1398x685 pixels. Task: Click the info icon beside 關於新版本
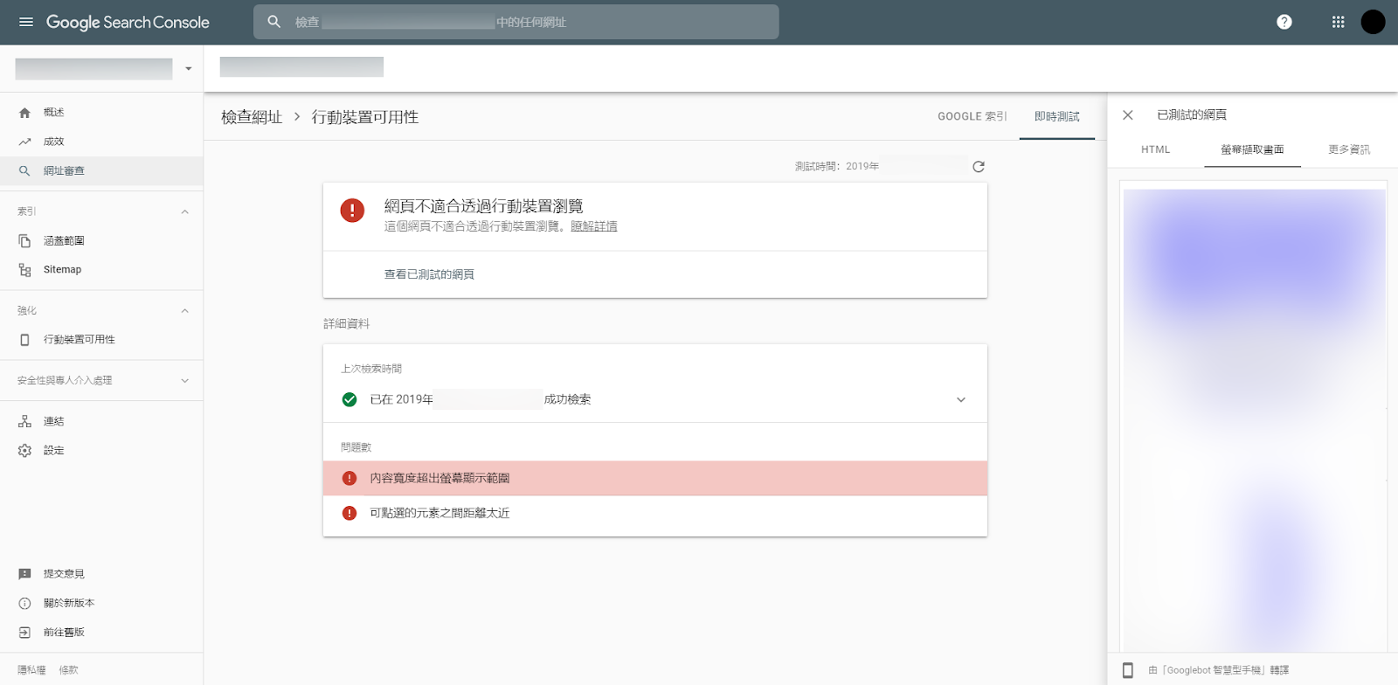coord(24,603)
